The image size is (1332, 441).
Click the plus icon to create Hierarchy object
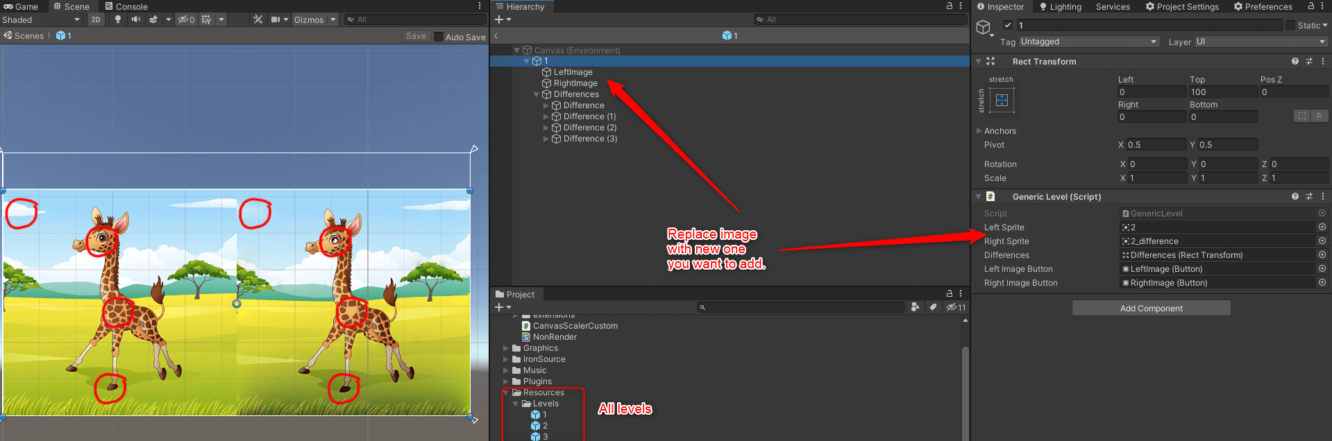499,19
